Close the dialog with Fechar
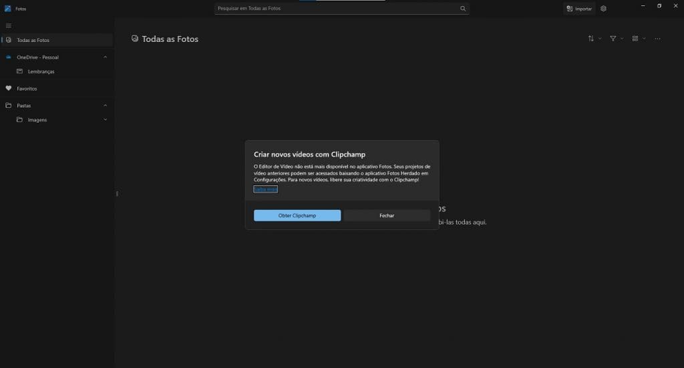The width and height of the screenshot is (684, 368). click(x=387, y=215)
